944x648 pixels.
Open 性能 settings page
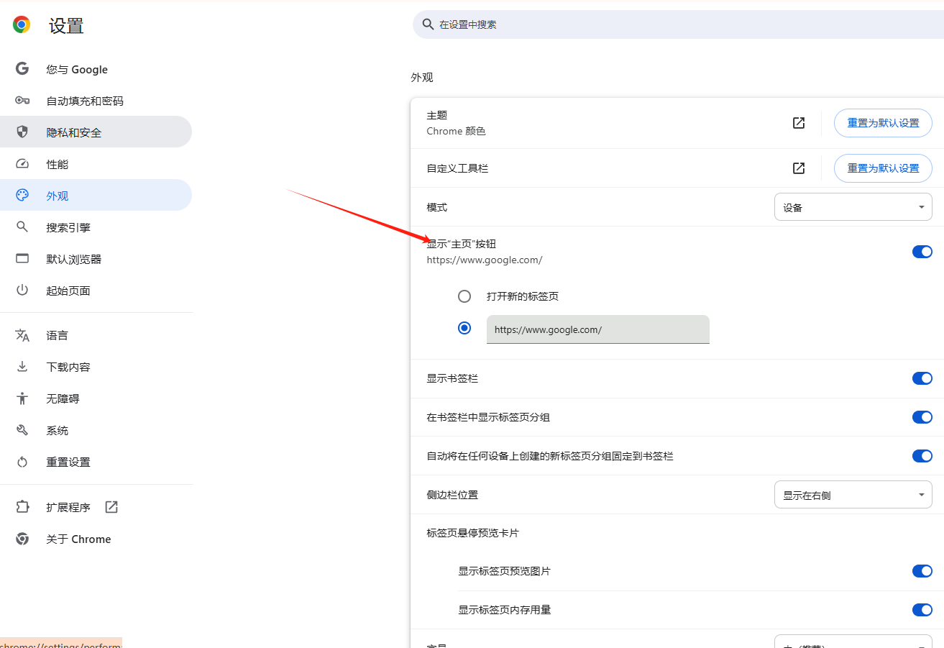pyautogui.click(x=96, y=164)
